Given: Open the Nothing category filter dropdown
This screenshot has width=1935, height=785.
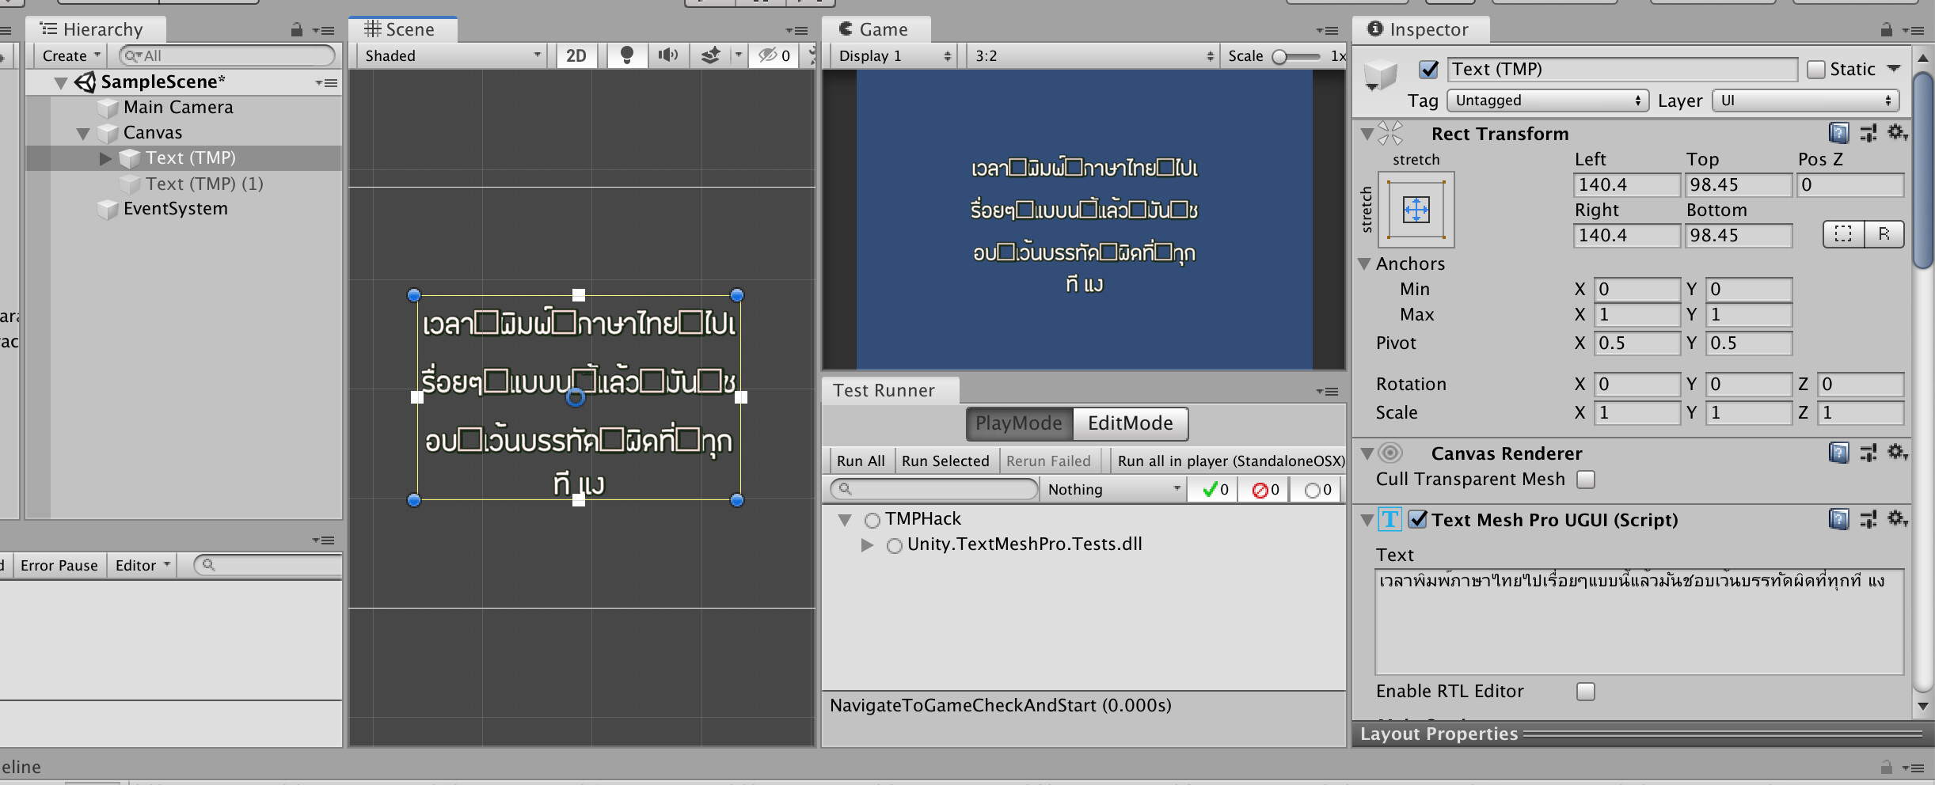Looking at the screenshot, I should point(1113,490).
